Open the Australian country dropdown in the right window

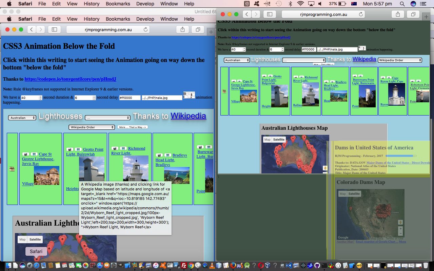237,60
